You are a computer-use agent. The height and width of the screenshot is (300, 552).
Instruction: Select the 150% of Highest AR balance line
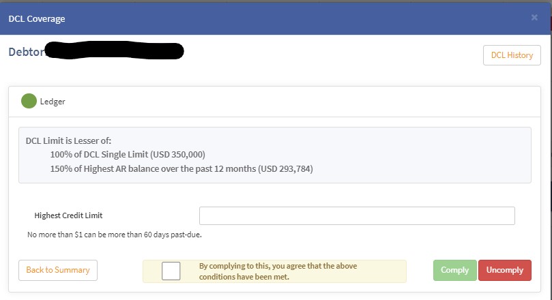[x=181, y=168]
